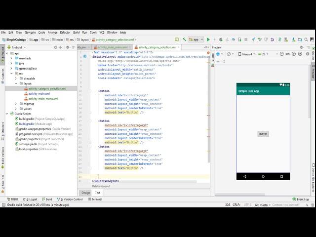Viewport: 316px width, 237px height.
Task: Click Git: master branch in status bar
Action: click(262, 205)
